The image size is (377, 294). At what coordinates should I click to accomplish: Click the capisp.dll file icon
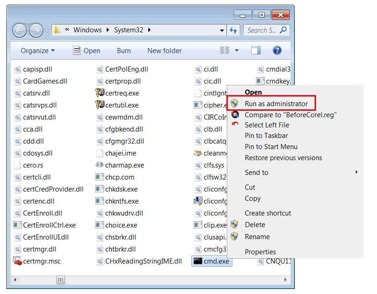click(17, 69)
